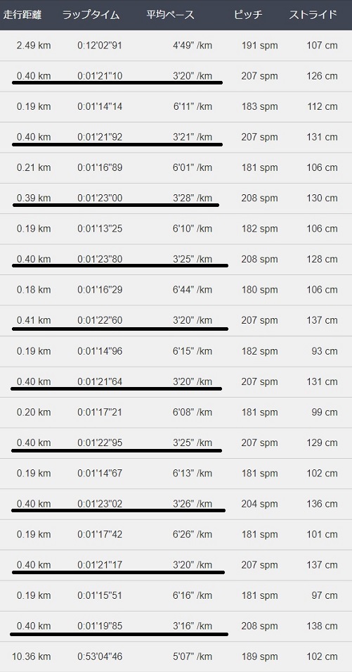The image size is (352, 672).
Task: Select lap time 0:01'22"60
Action: 100,321
